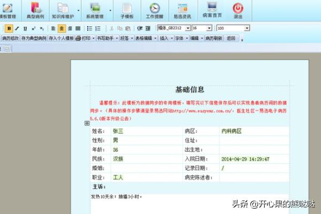Image resolution: width=321 pixels, height=214 pixels.
Task: Go to 病案首页 monitor icon
Action: pos(212,10)
